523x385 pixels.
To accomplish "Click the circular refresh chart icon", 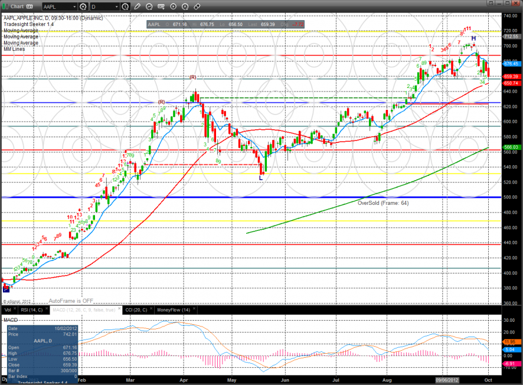I will click(149, 6).
